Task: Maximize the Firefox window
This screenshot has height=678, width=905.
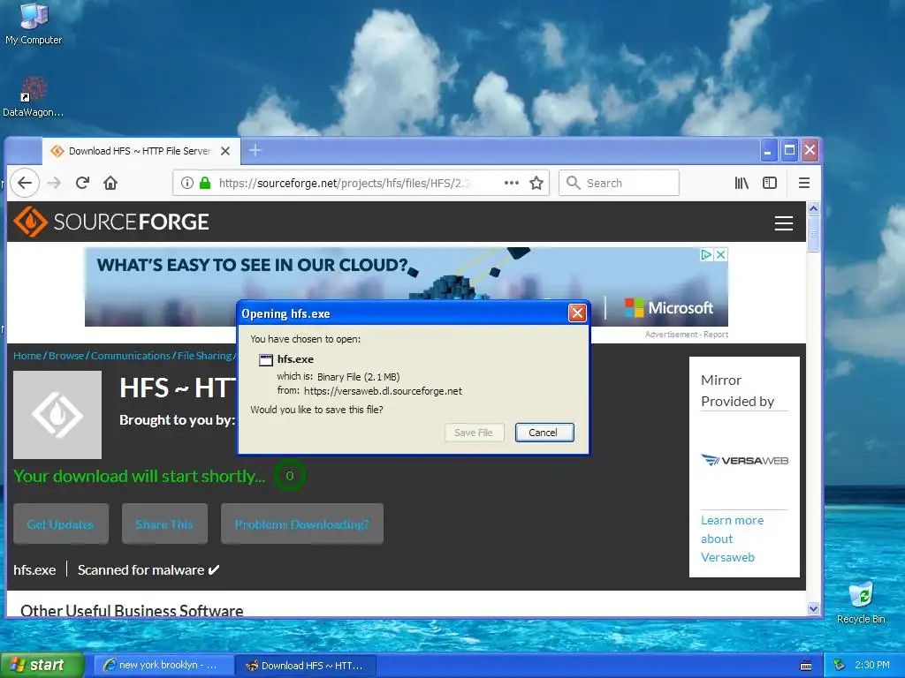Action: pyautogui.click(x=789, y=150)
